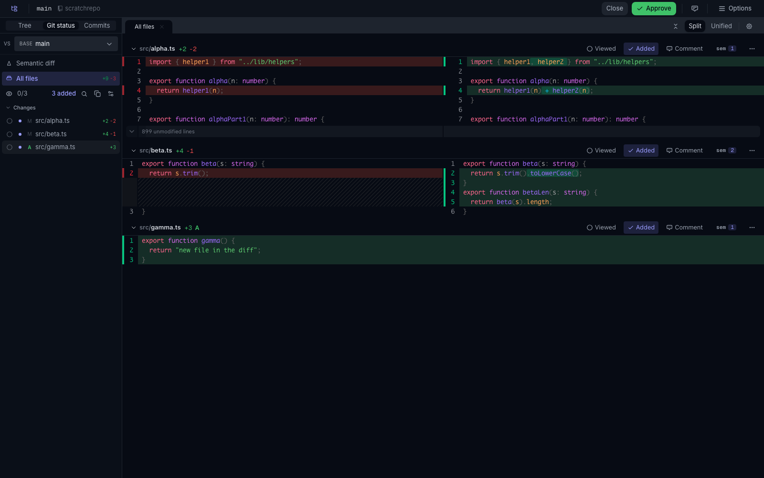
Task: Click the main branch name in top bar
Action: point(44,9)
